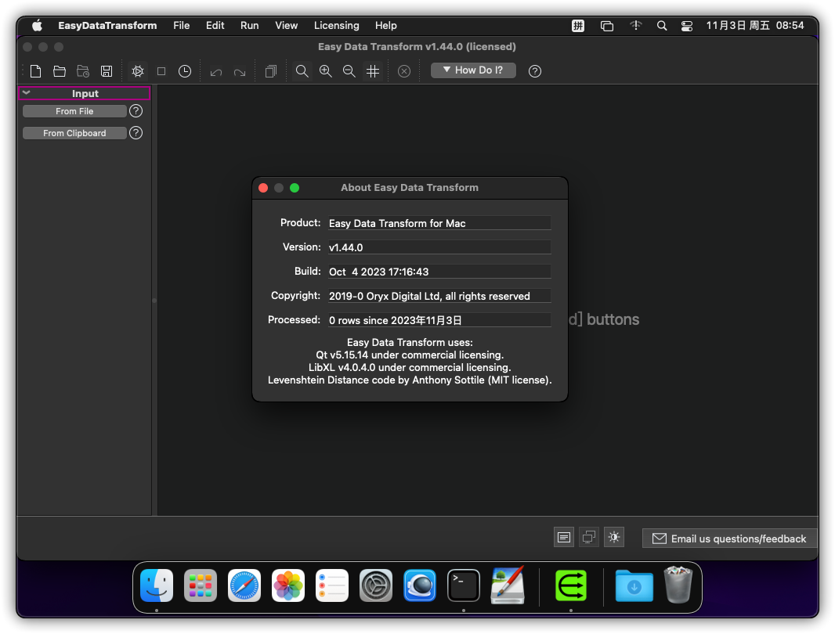The height and width of the screenshot is (634, 835).
Task: Click the plain magnifier icon in the toolbar
Action: pos(302,70)
